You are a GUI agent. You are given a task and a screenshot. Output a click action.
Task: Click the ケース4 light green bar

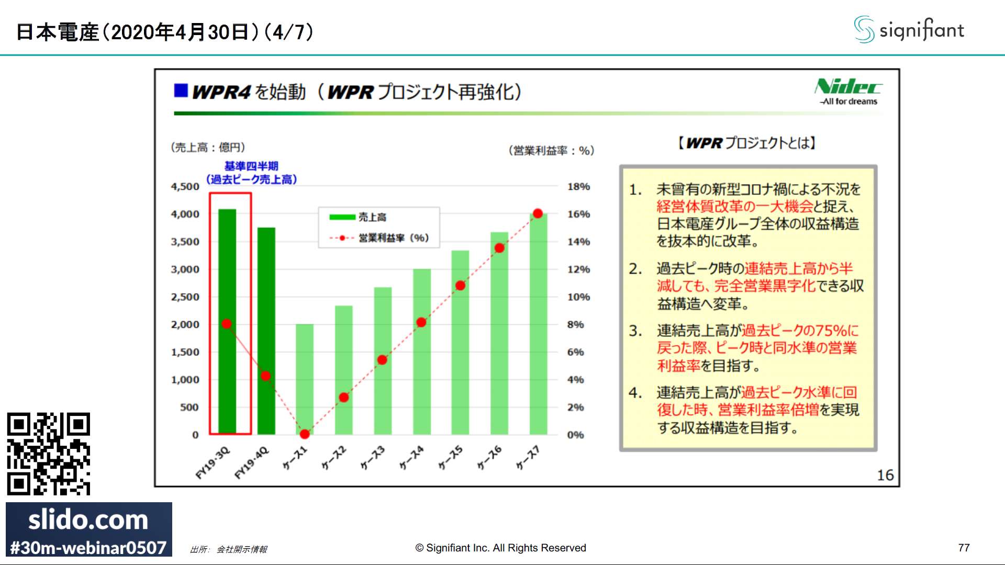421,377
